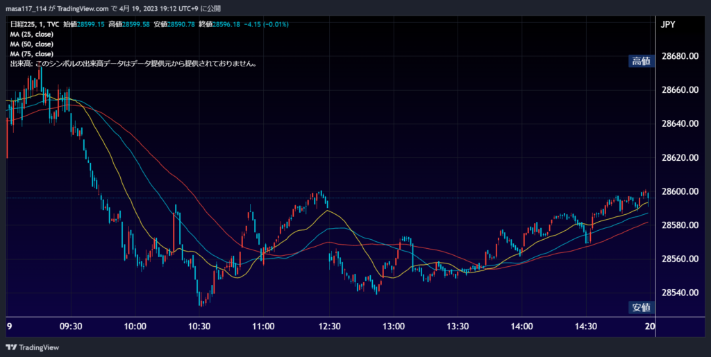711x357 pixels.
Task: Click the 28620.00 price axis value
Action: 680,158
